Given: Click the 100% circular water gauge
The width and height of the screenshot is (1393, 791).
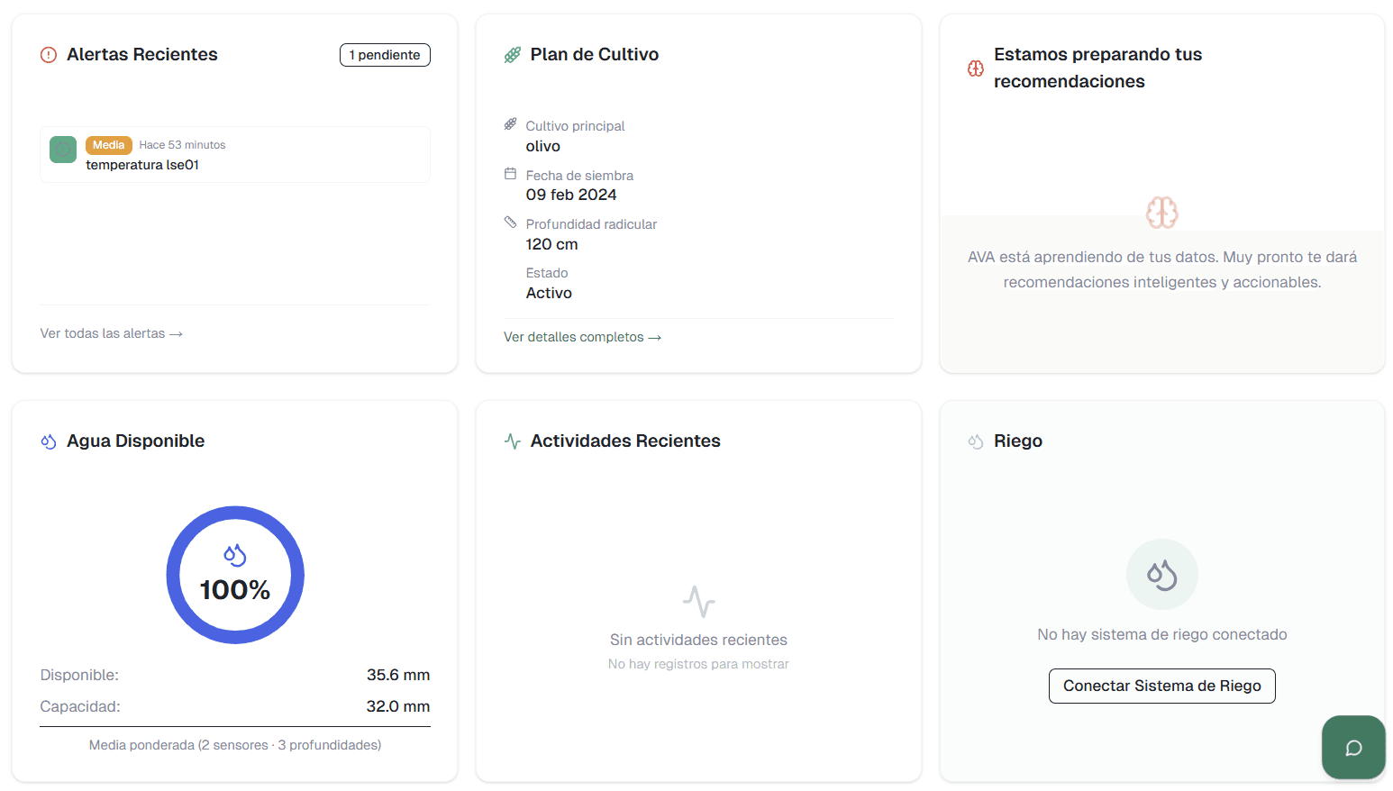Looking at the screenshot, I should (235, 575).
